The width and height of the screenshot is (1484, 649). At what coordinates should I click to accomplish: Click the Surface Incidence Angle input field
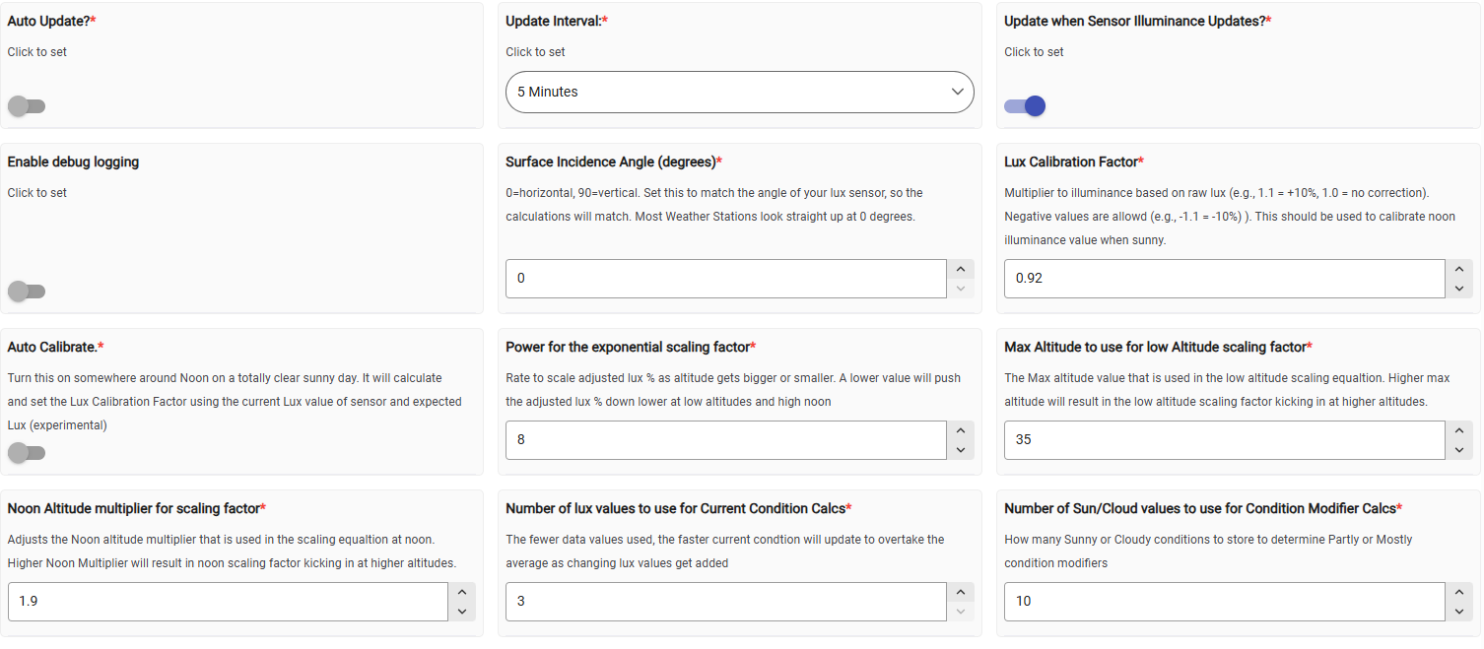tap(725, 279)
